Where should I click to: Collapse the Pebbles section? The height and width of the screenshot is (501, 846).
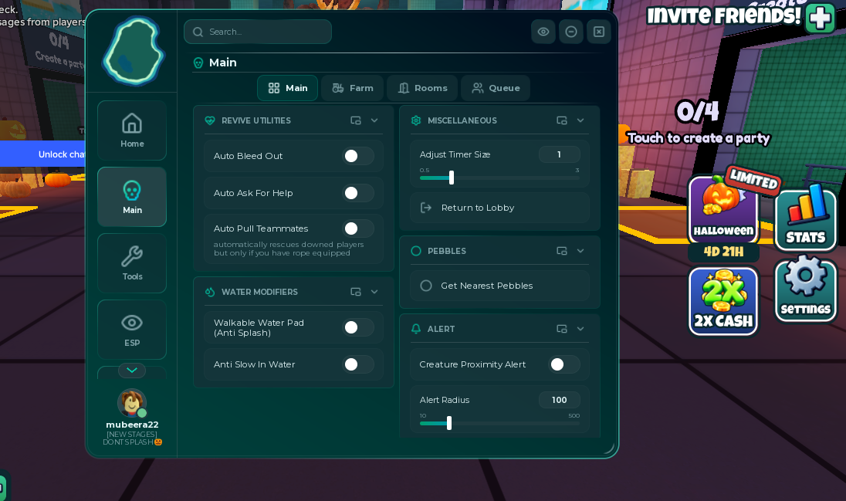coord(580,251)
